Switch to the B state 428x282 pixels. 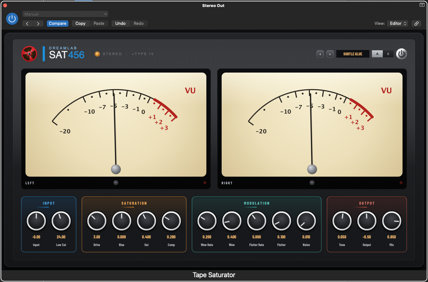[388, 54]
